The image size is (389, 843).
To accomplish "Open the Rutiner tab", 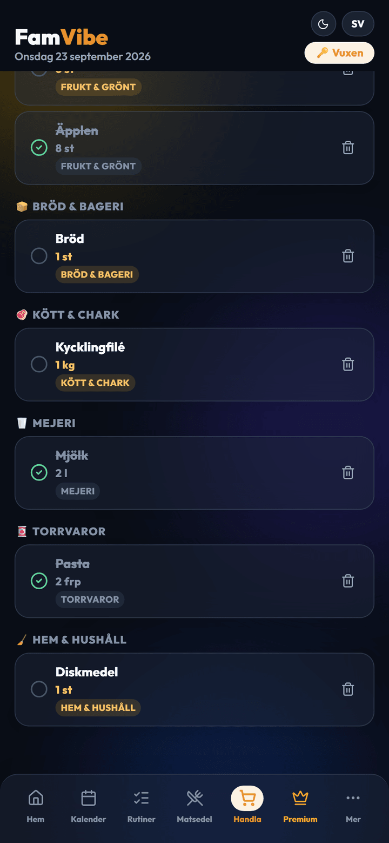I will (142, 805).
